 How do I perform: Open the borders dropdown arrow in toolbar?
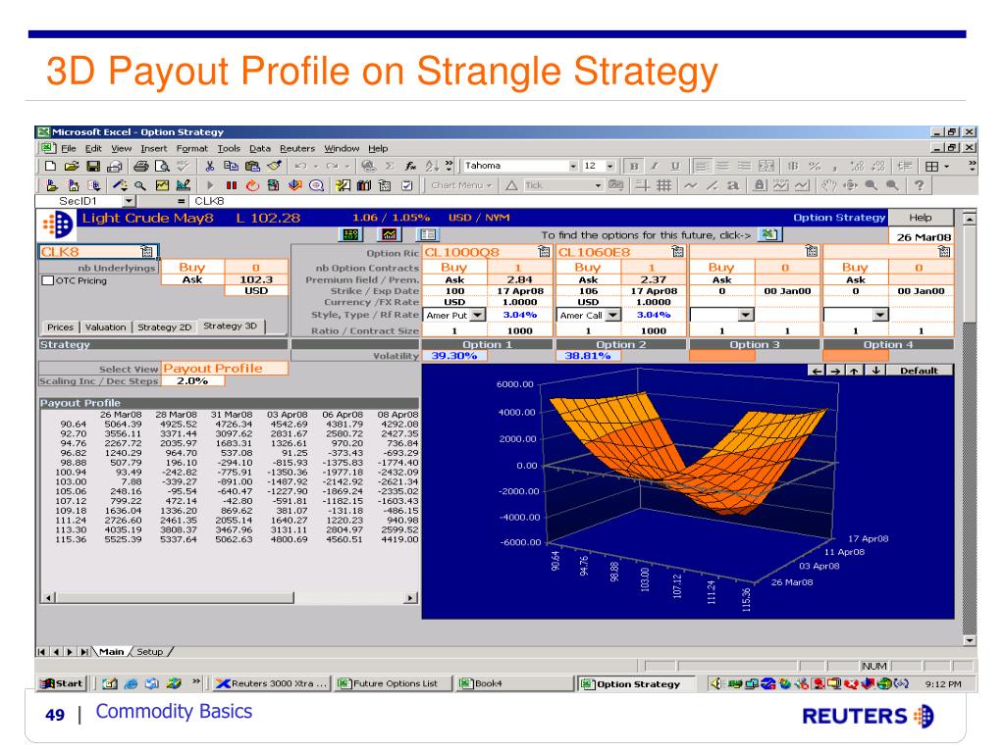click(x=947, y=167)
